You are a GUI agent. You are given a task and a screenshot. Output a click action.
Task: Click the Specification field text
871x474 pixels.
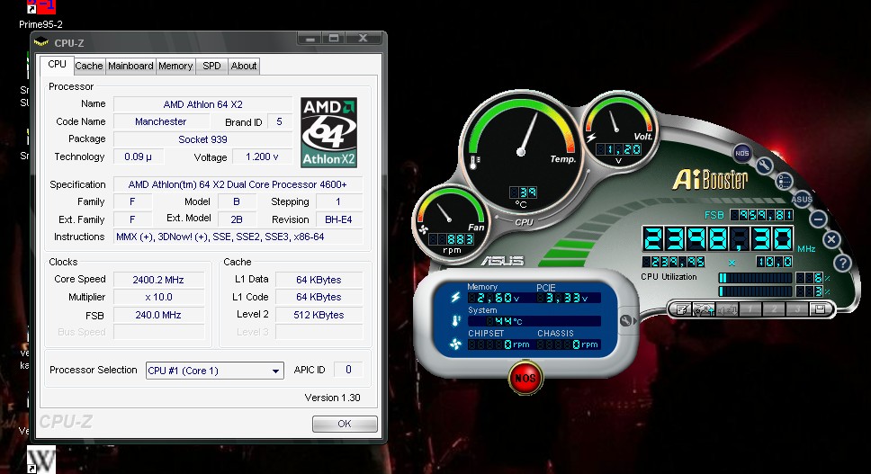pyautogui.click(x=238, y=184)
